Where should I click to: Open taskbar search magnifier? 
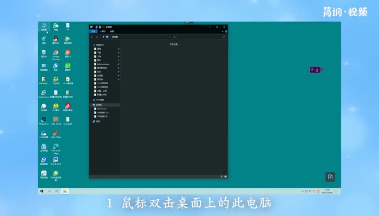point(49,191)
